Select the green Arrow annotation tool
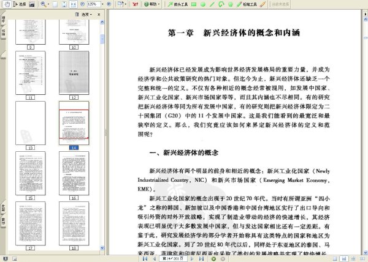Viewport: 368px width, 262px height. 178,4
